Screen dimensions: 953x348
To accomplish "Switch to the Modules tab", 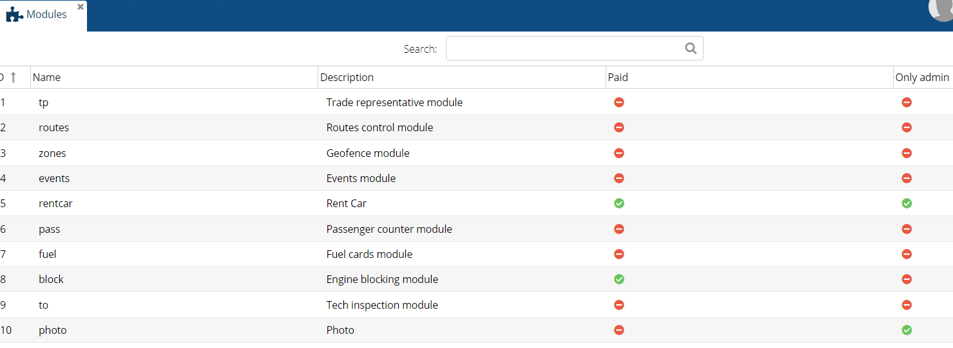I will pyautogui.click(x=46, y=15).
